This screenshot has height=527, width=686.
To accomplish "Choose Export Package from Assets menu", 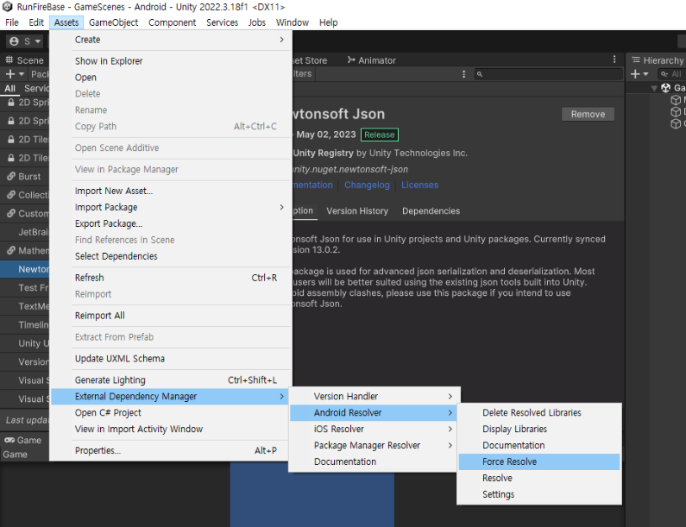I will tap(170, 223).
